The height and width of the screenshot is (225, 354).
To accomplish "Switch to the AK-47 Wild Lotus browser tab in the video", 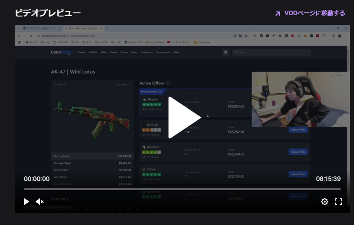I will point(83,28).
